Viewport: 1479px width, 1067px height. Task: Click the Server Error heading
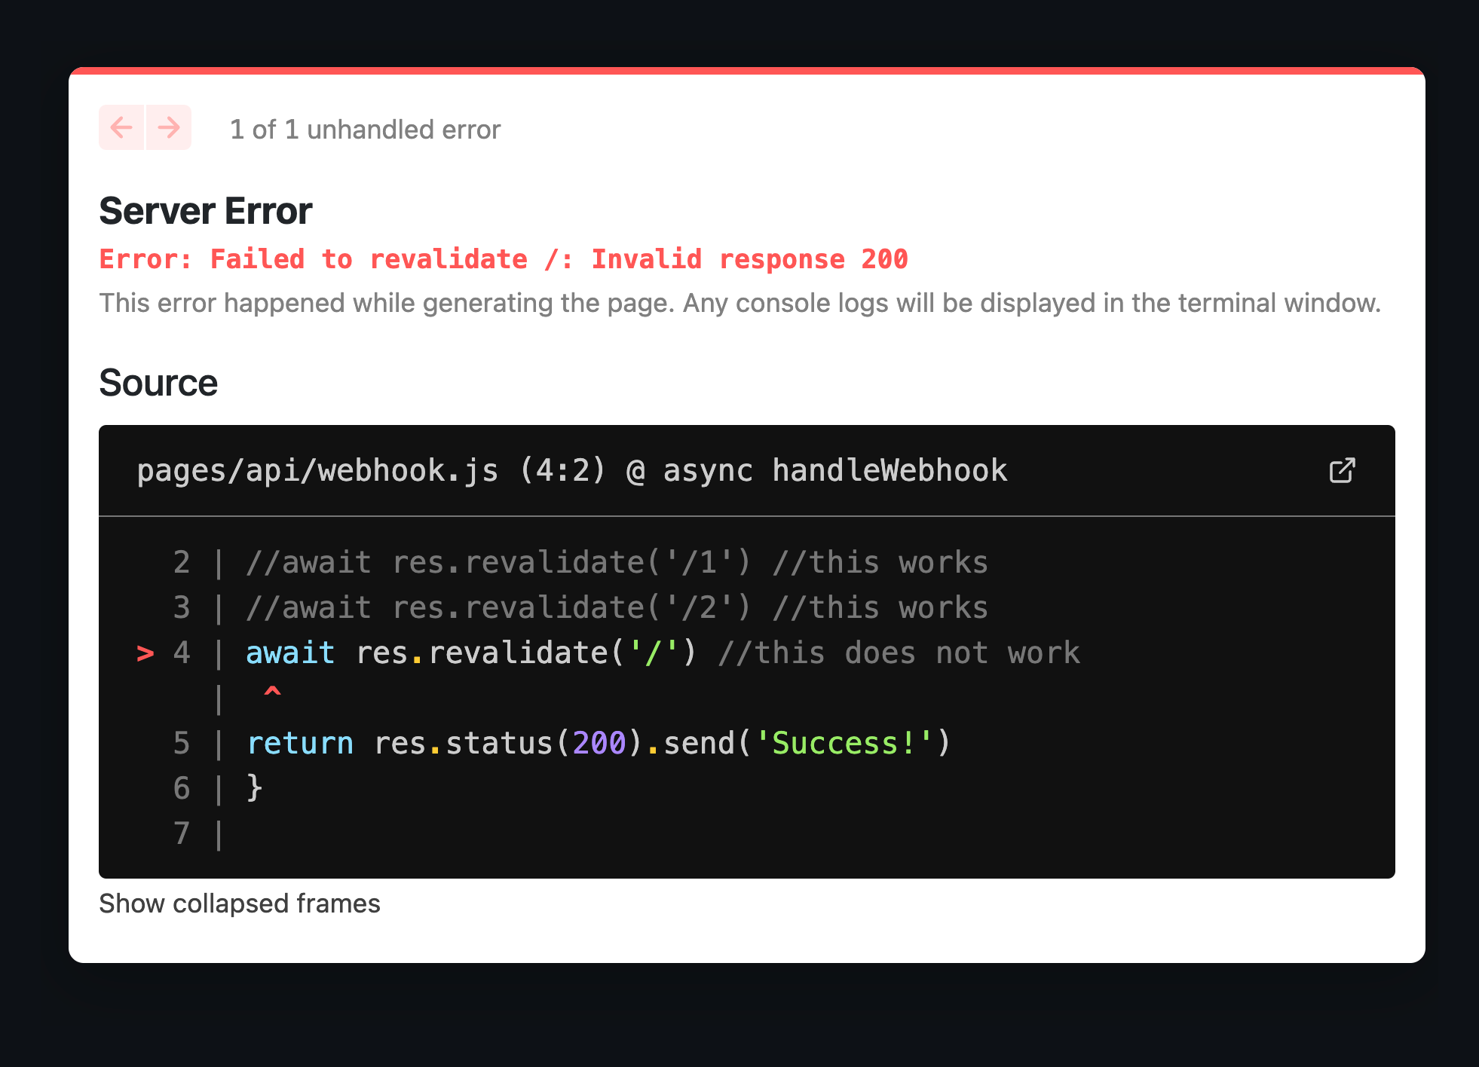click(x=205, y=211)
